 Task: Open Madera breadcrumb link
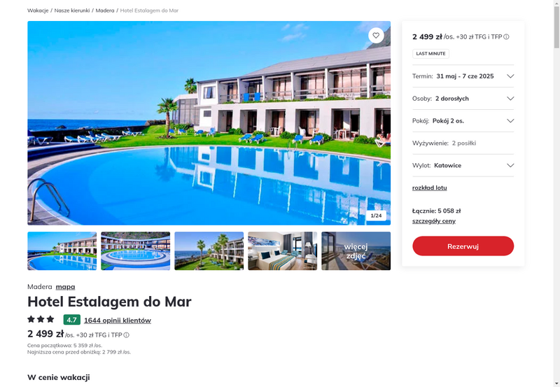click(x=105, y=10)
